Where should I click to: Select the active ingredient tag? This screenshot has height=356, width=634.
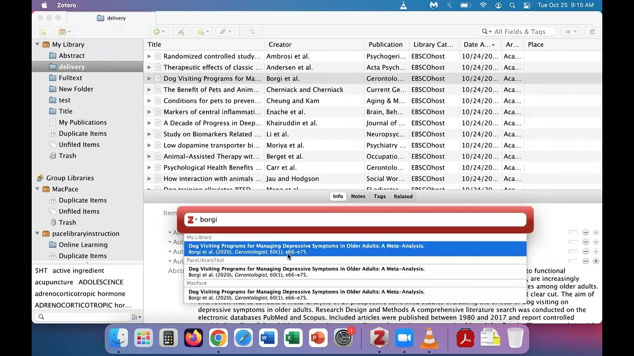click(78, 270)
